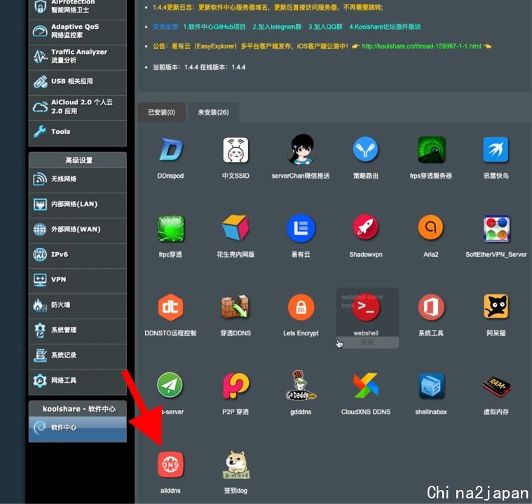Image resolution: width=532 pixels, height=504 pixels.
Task: Open the 加入QQ群 link
Action: click(325, 27)
